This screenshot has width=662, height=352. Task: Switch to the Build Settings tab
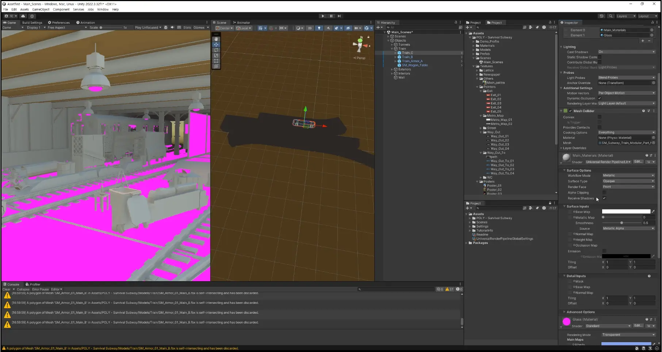pyautogui.click(x=32, y=23)
